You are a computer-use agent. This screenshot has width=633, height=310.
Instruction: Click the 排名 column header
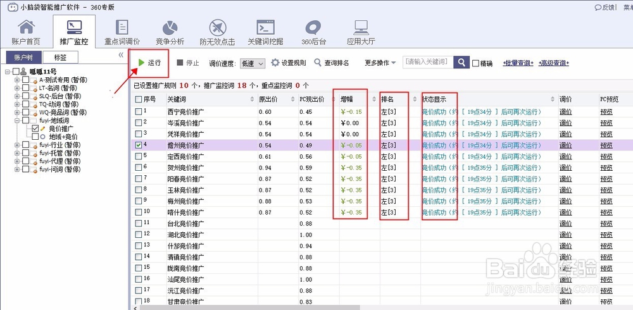(387, 99)
